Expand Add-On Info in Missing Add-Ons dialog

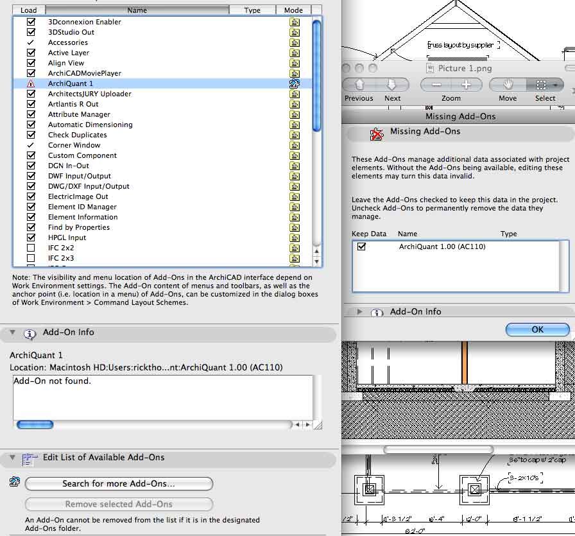(360, 311)
